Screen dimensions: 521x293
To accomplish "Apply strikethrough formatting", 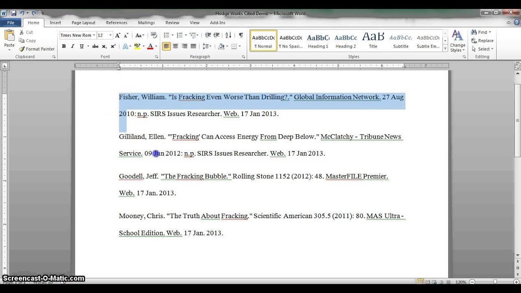I will pos(95,46).
